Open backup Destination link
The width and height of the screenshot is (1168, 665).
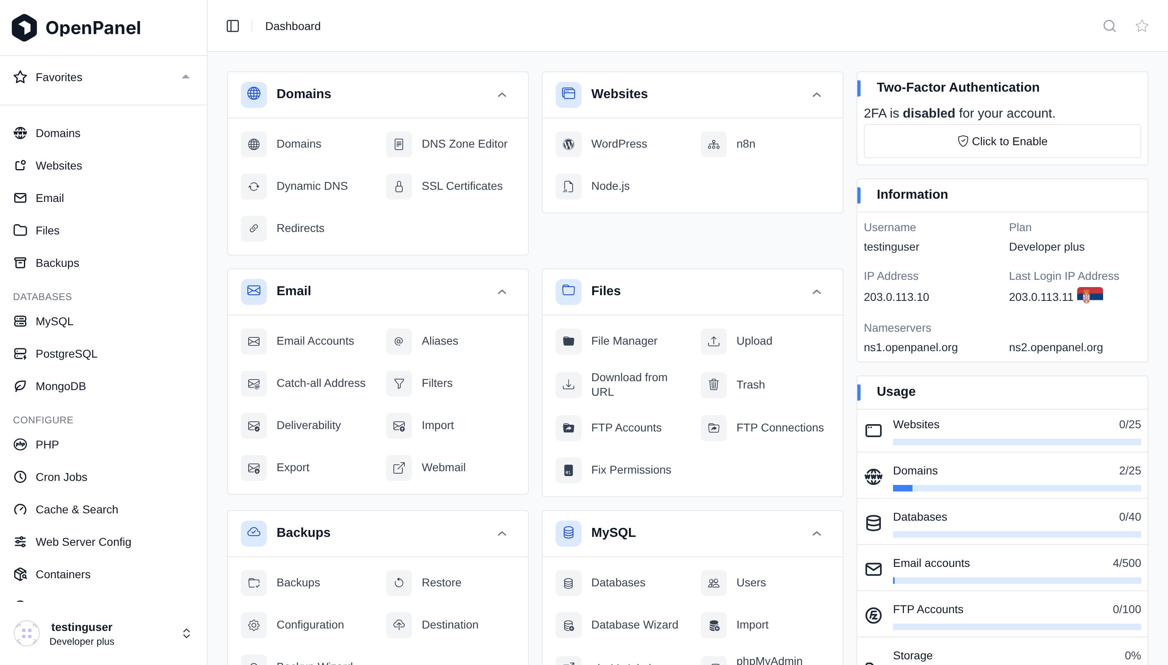[449, 625]
